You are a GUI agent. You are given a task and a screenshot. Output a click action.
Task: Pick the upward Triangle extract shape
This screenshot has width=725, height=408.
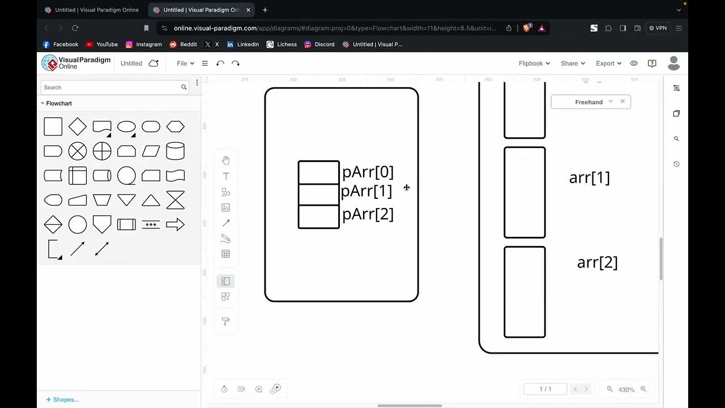(151, 200)
